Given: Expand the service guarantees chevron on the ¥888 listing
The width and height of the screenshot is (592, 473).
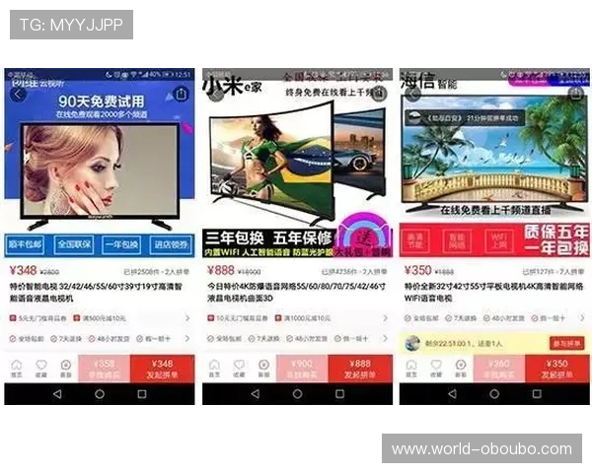Looking at the screenshot, I should (x=385, y=339).
